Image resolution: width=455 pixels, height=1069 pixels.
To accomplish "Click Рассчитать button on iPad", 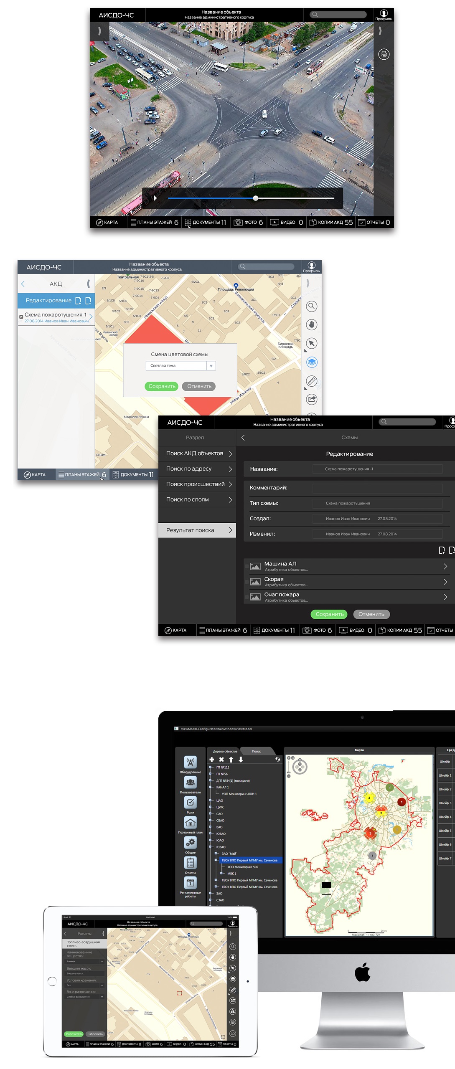I will pyautogui.click(x=74, y=1034).
